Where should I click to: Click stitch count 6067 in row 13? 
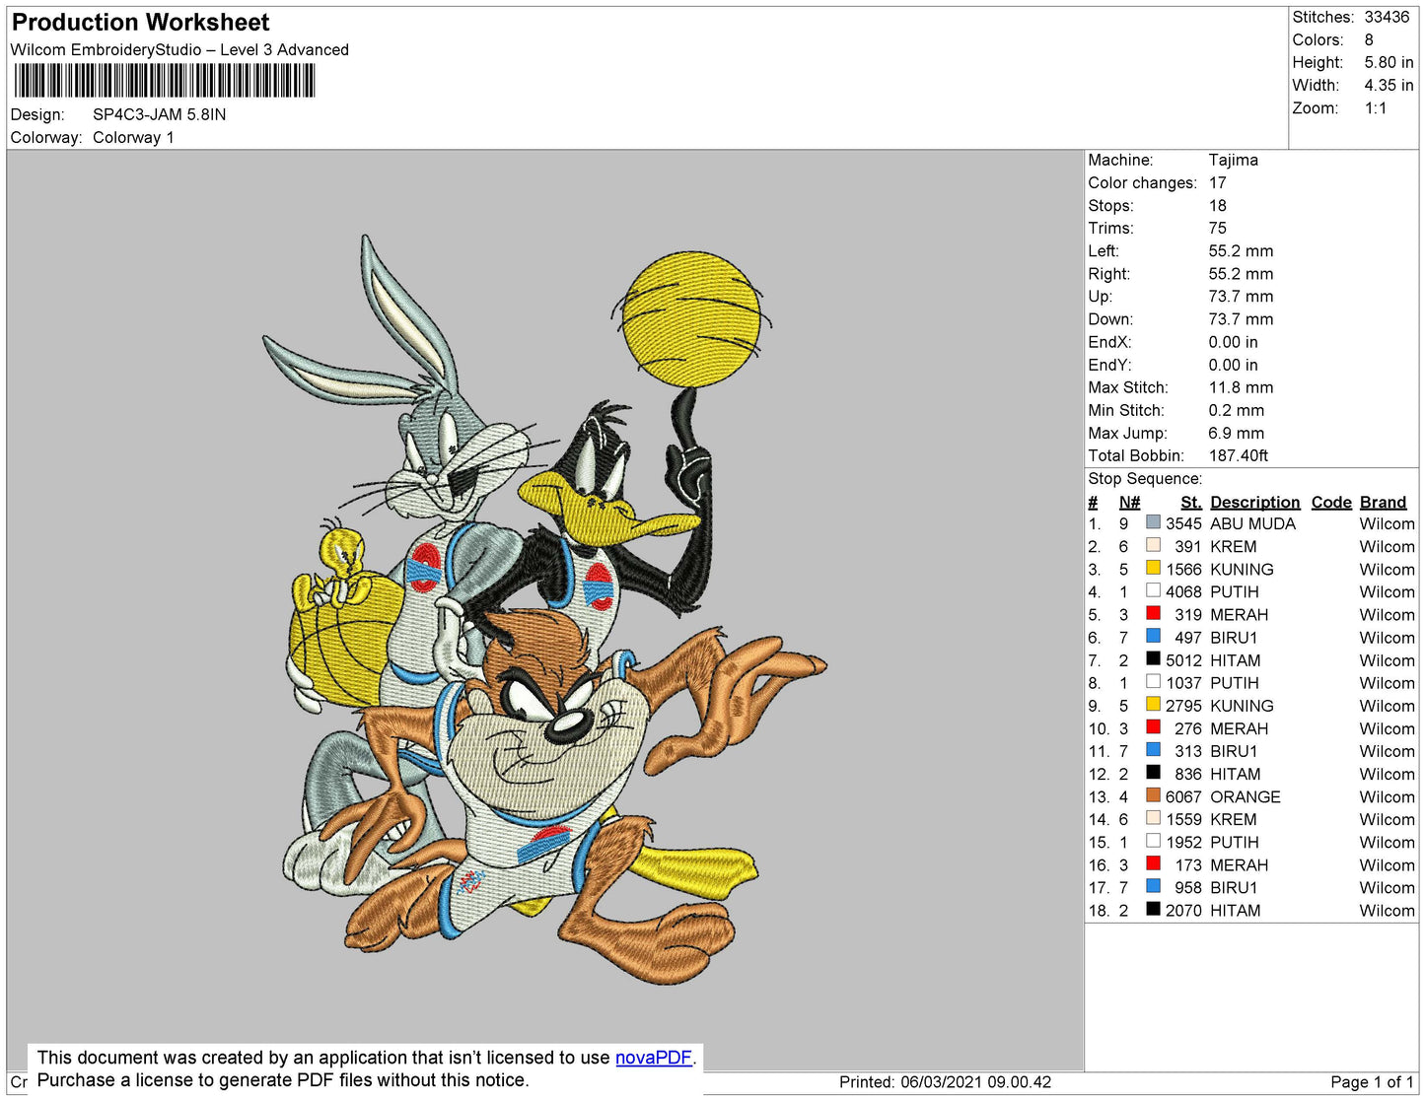pyautogui.click(x=1182, y=796)
